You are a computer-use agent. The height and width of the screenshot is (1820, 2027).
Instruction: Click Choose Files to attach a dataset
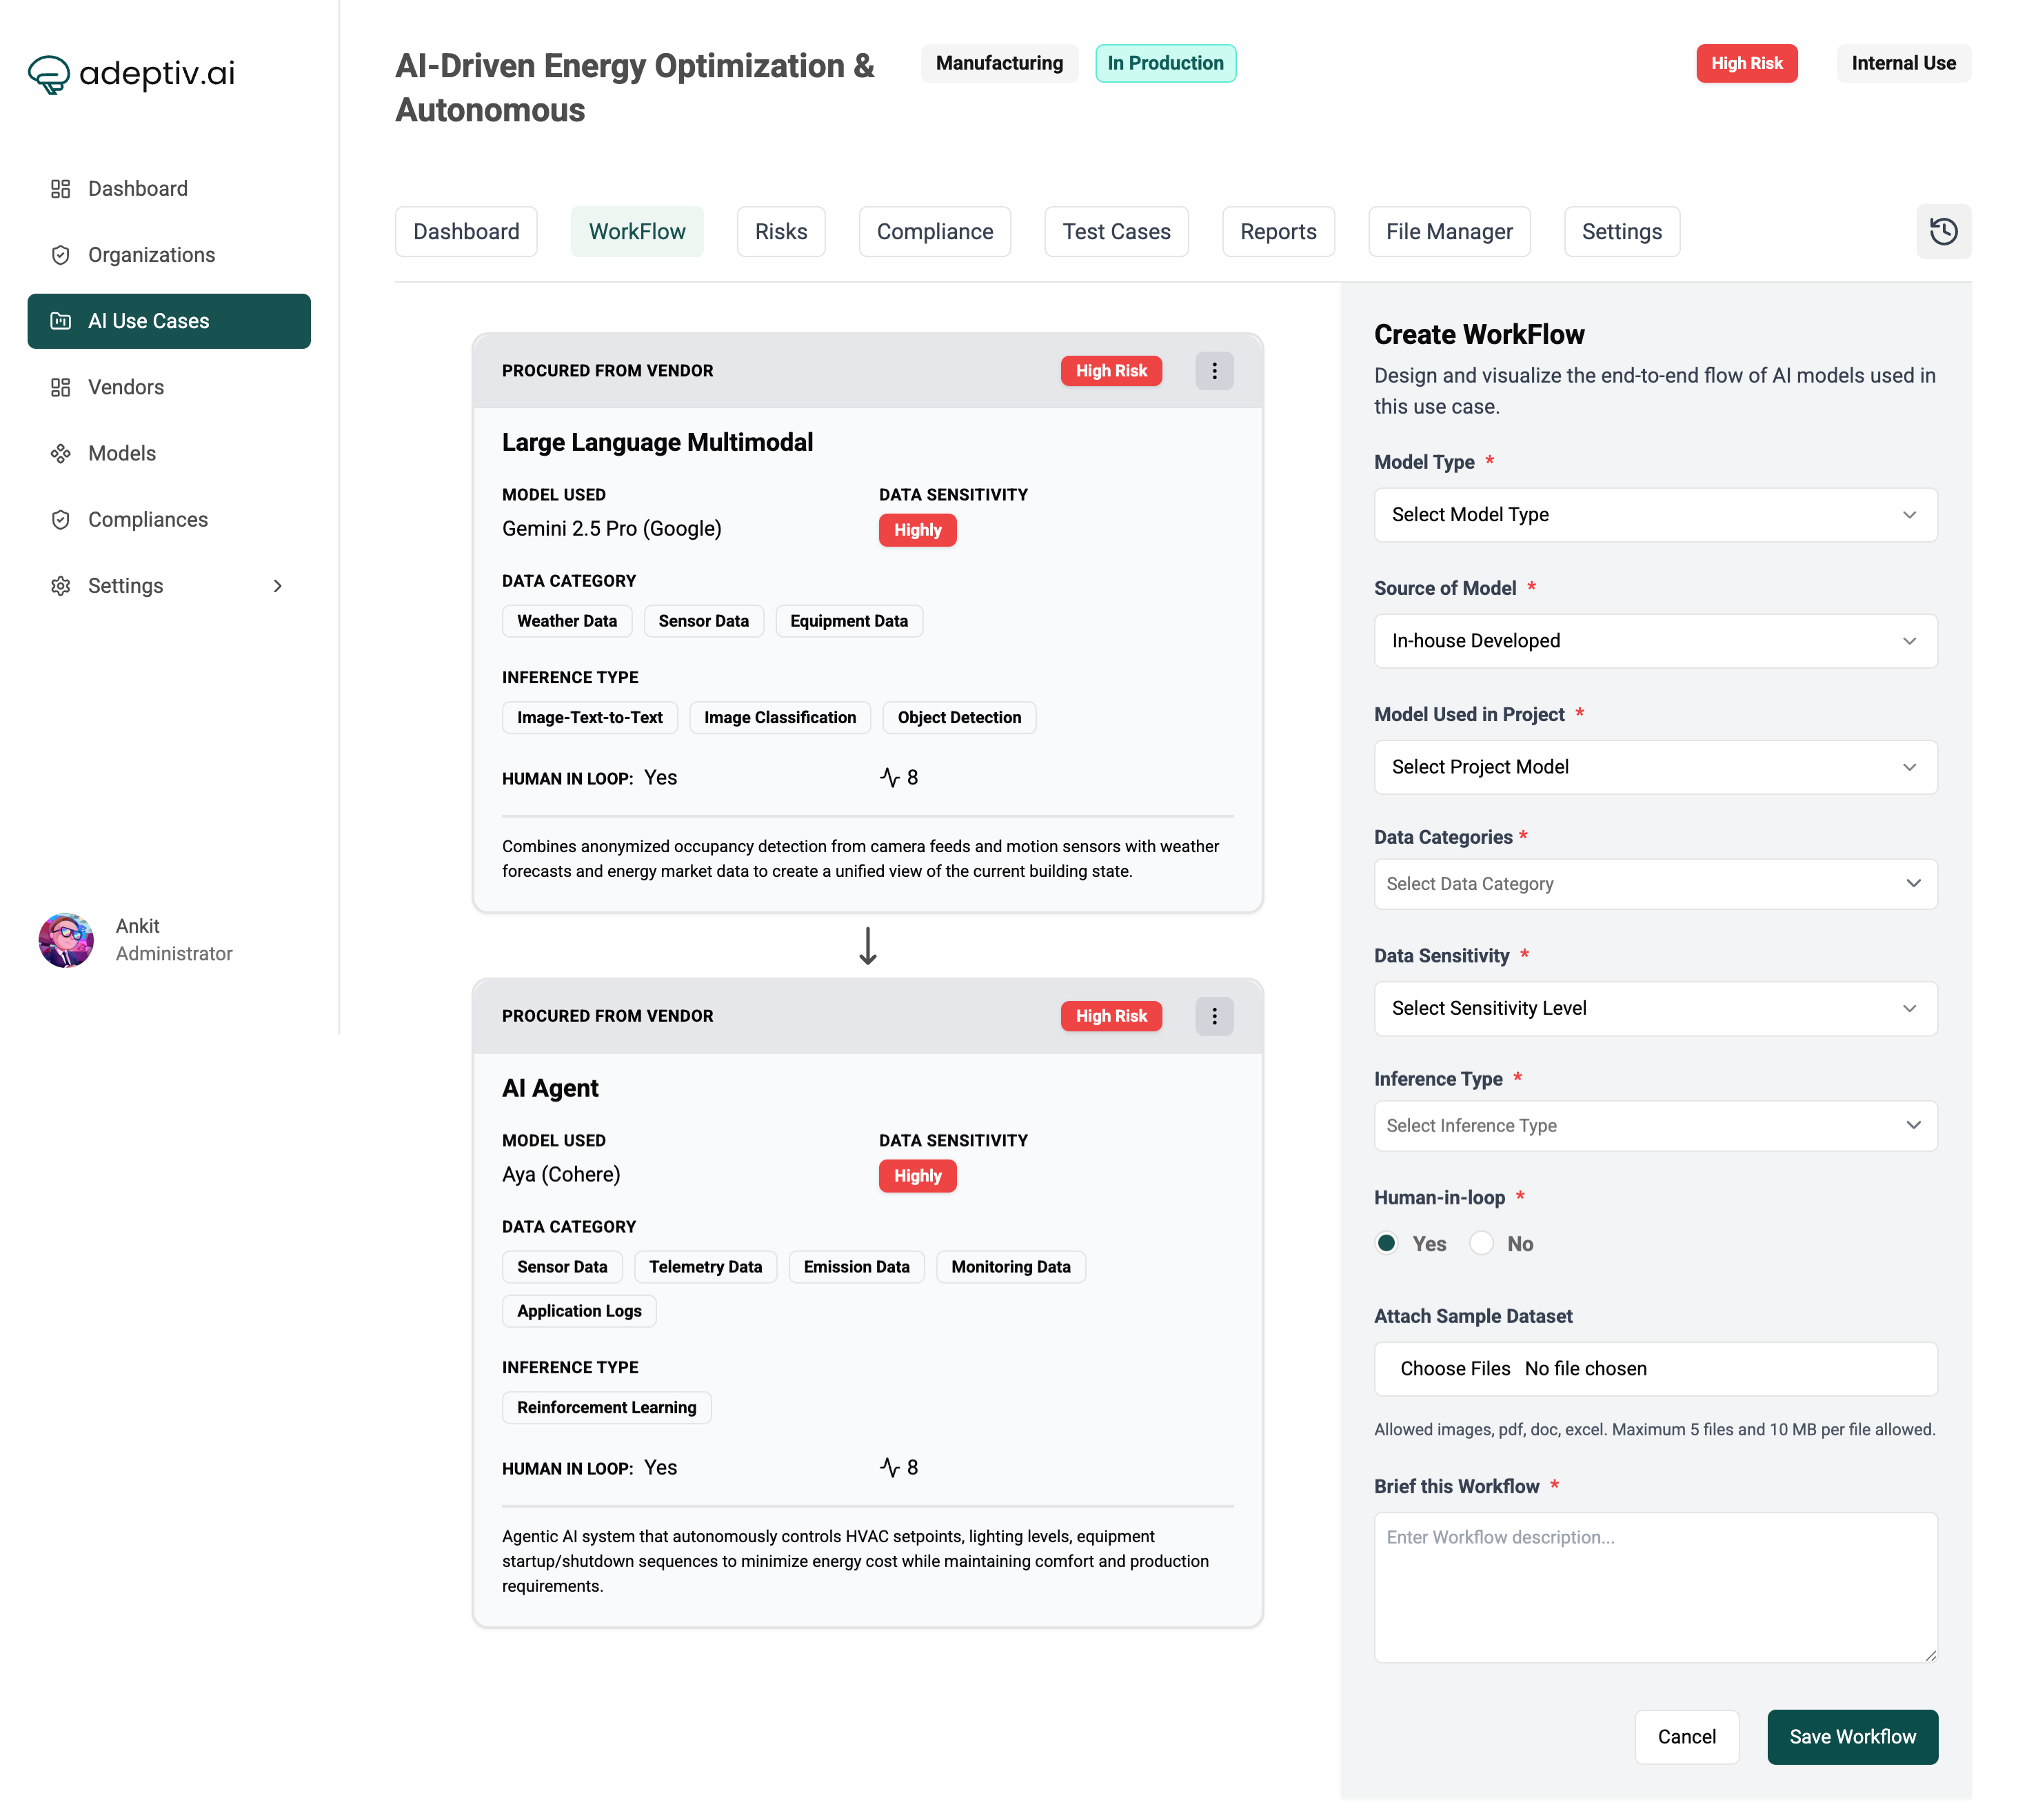(1454, 1368)
